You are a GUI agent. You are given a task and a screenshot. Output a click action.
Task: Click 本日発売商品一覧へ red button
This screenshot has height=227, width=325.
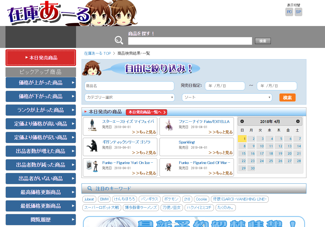tap(146, 112)
